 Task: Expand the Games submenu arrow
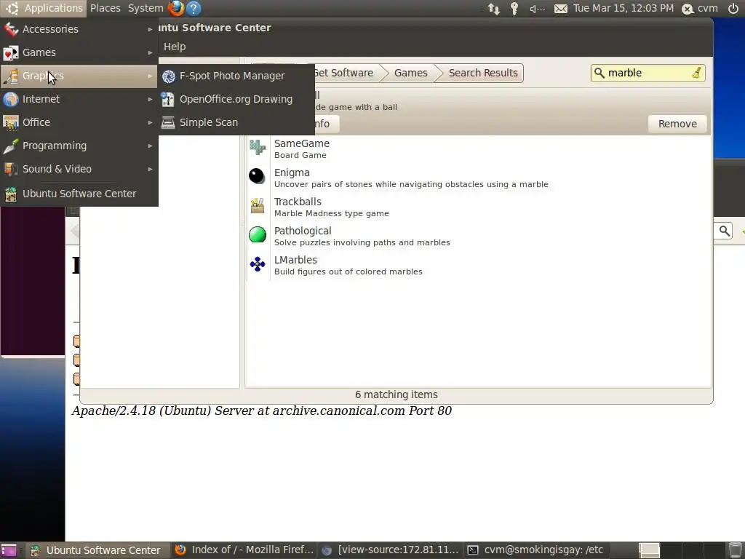150,52
